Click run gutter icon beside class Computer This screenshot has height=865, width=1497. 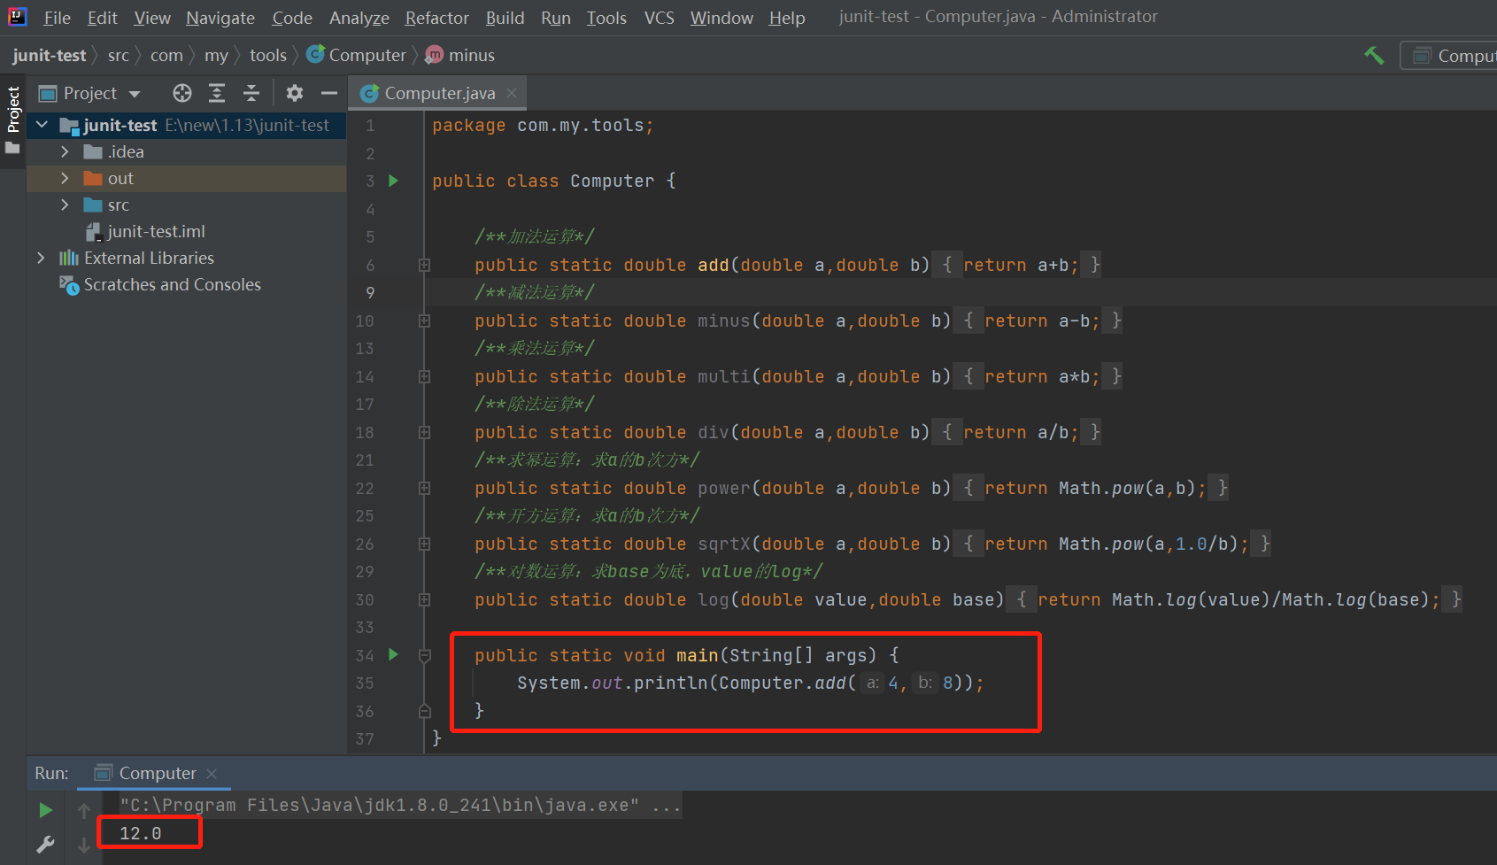point(394,181)
